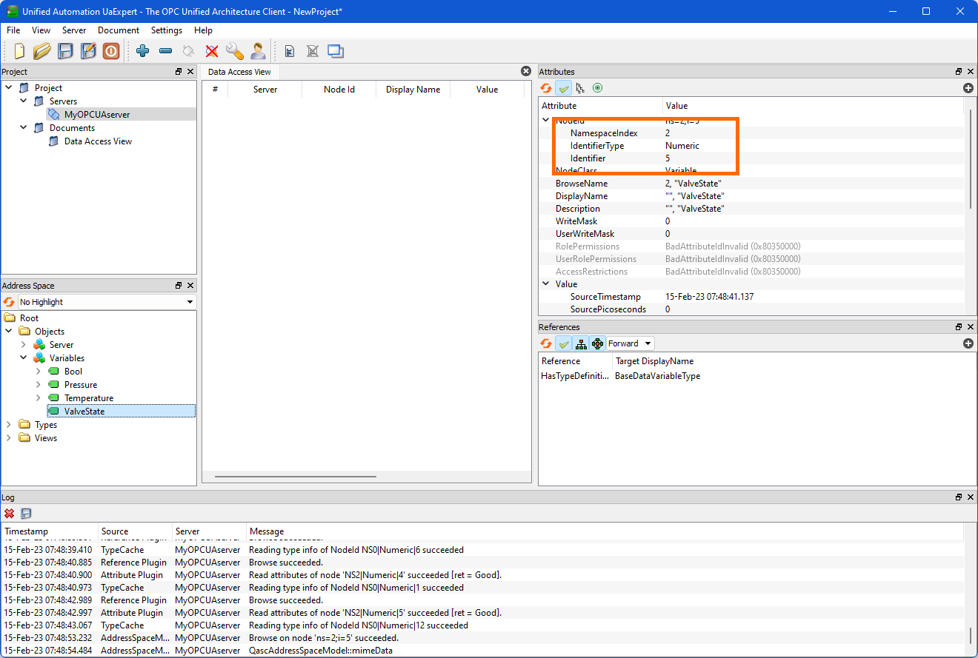Toggle the green checkmark in Attributes toolbar
Viewport: 978px width, 658px height.
(x=563, y=88)
